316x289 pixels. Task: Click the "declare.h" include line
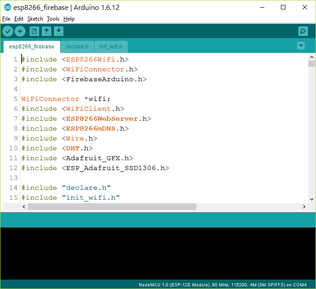click(x=66, y=188)
